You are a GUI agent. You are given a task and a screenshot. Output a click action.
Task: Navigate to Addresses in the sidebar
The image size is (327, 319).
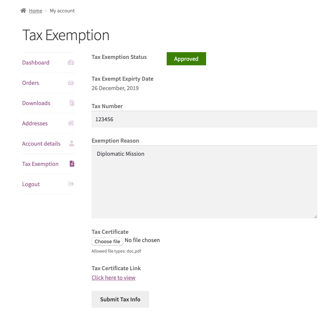click(x=35, y=123)
